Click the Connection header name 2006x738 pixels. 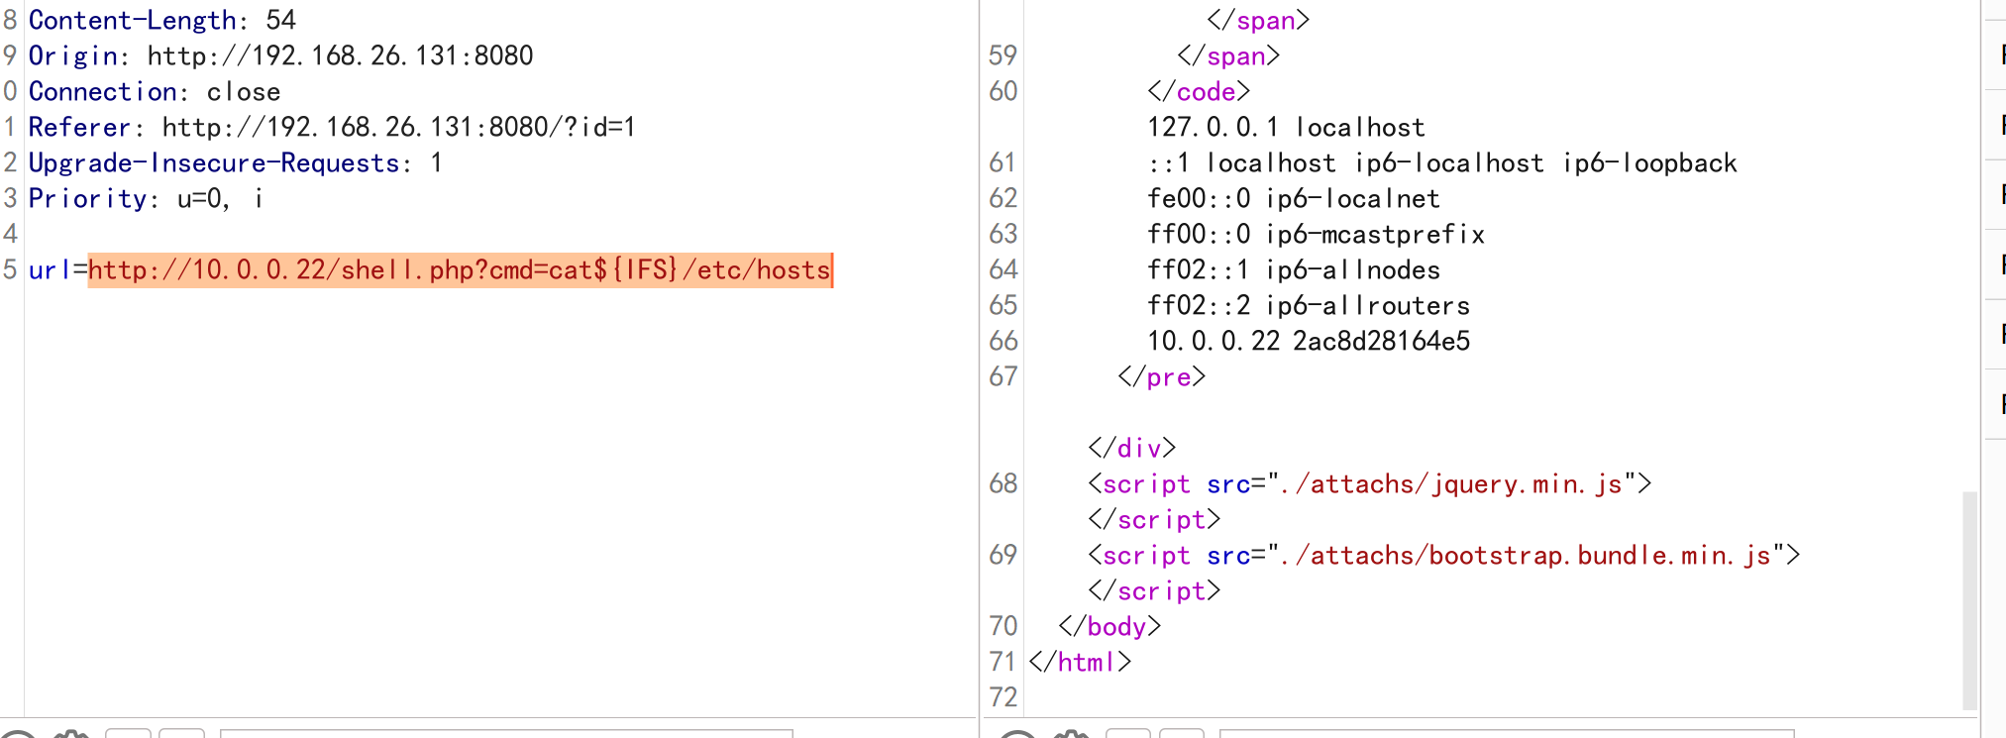[x=103, y=91]
